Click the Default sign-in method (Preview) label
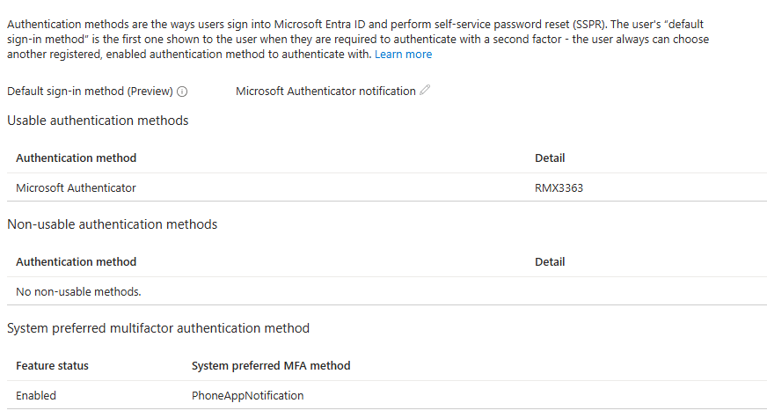The image size is (767, 418). 90,91
